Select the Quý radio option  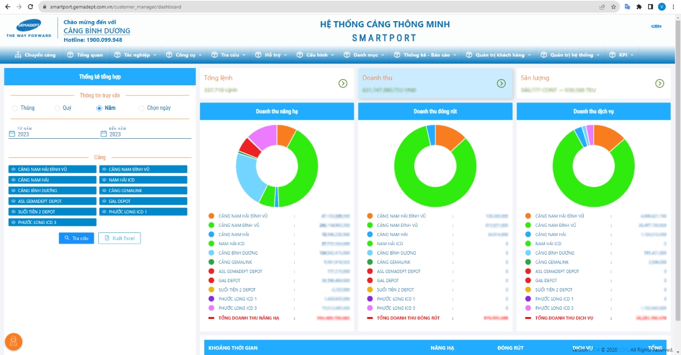tap(57, 108)
